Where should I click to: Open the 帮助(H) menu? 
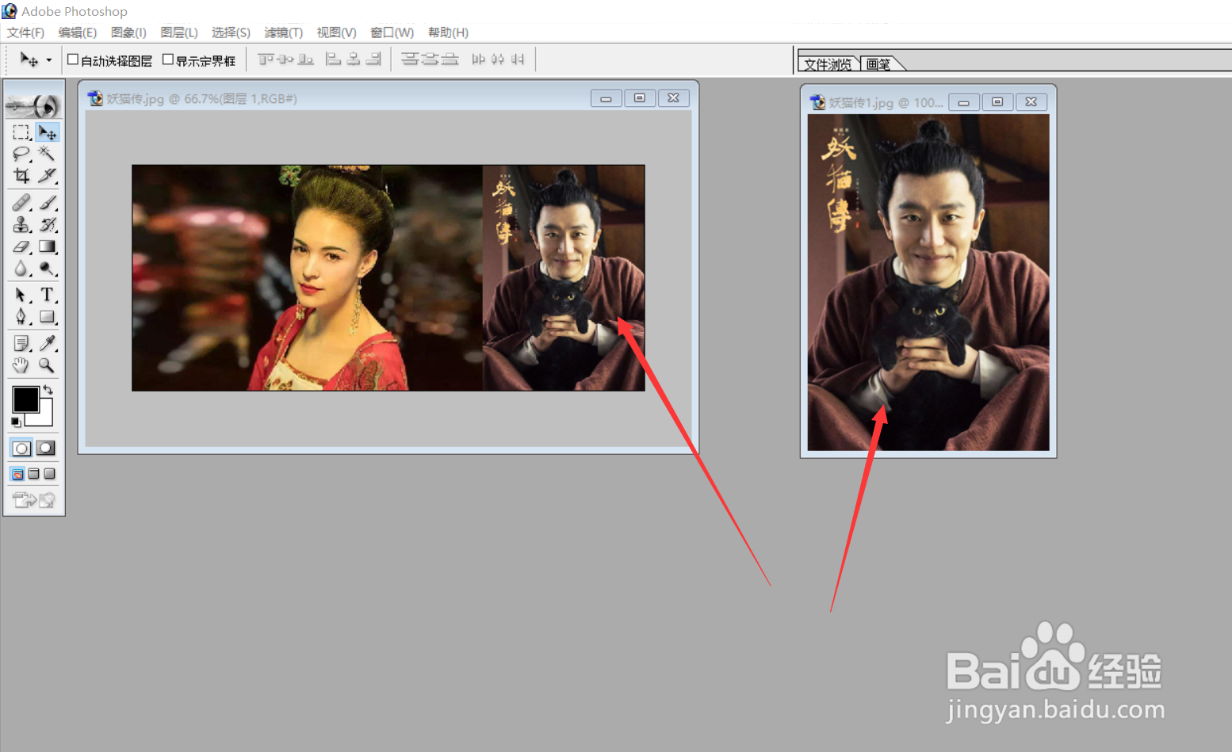pyautogui.click(x=448, y=32)
